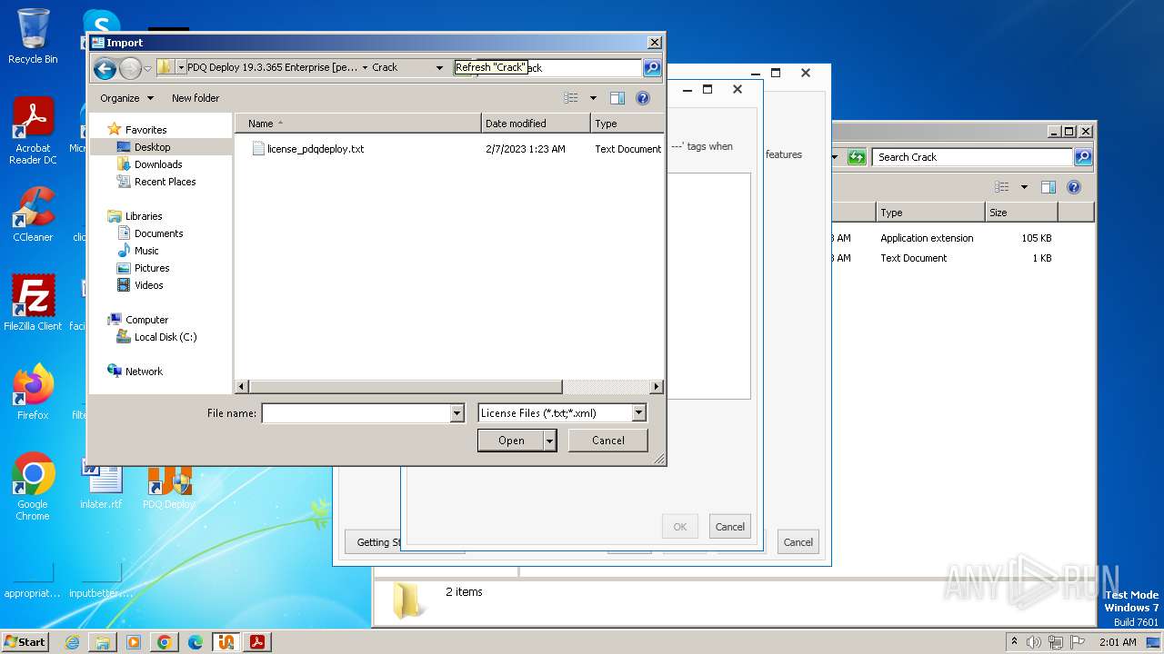The width and height of the screenshot is (1164, 654).
Task: Select Music library
Action: pyautogui.click(x=146, y=251)
